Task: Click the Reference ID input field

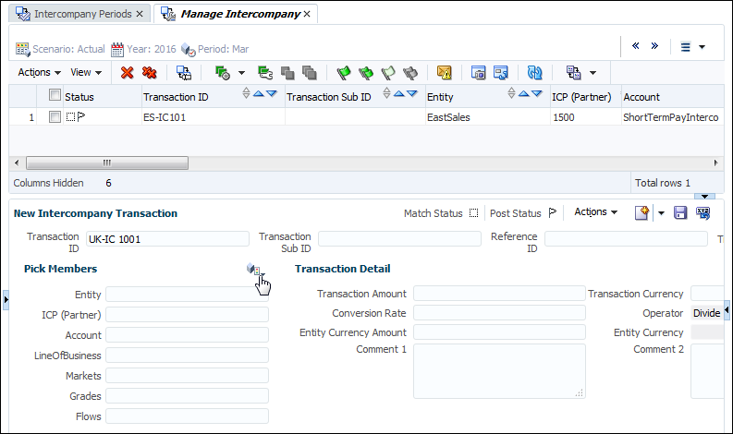Action: (626, 239)
